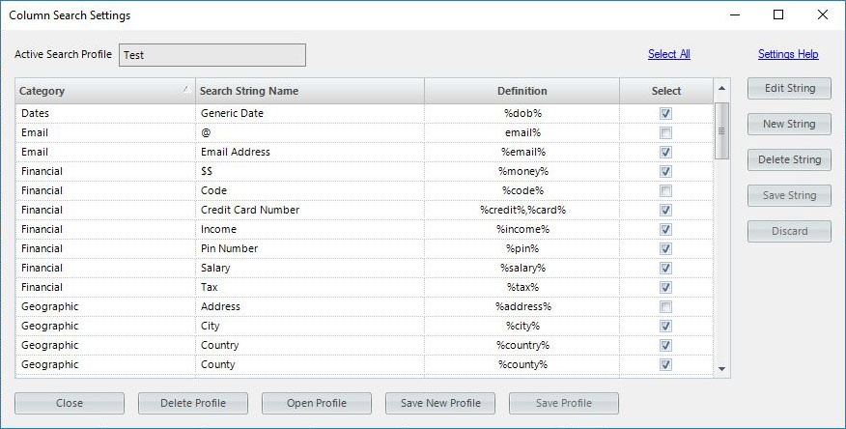Click the Edit String button
The image size is (846, 429).
coord(789,88)
